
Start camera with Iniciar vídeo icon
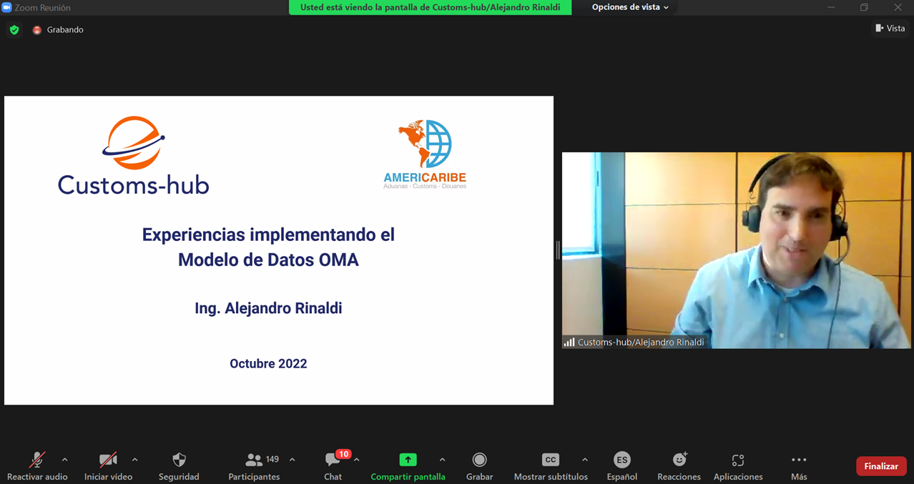[108, 460]
